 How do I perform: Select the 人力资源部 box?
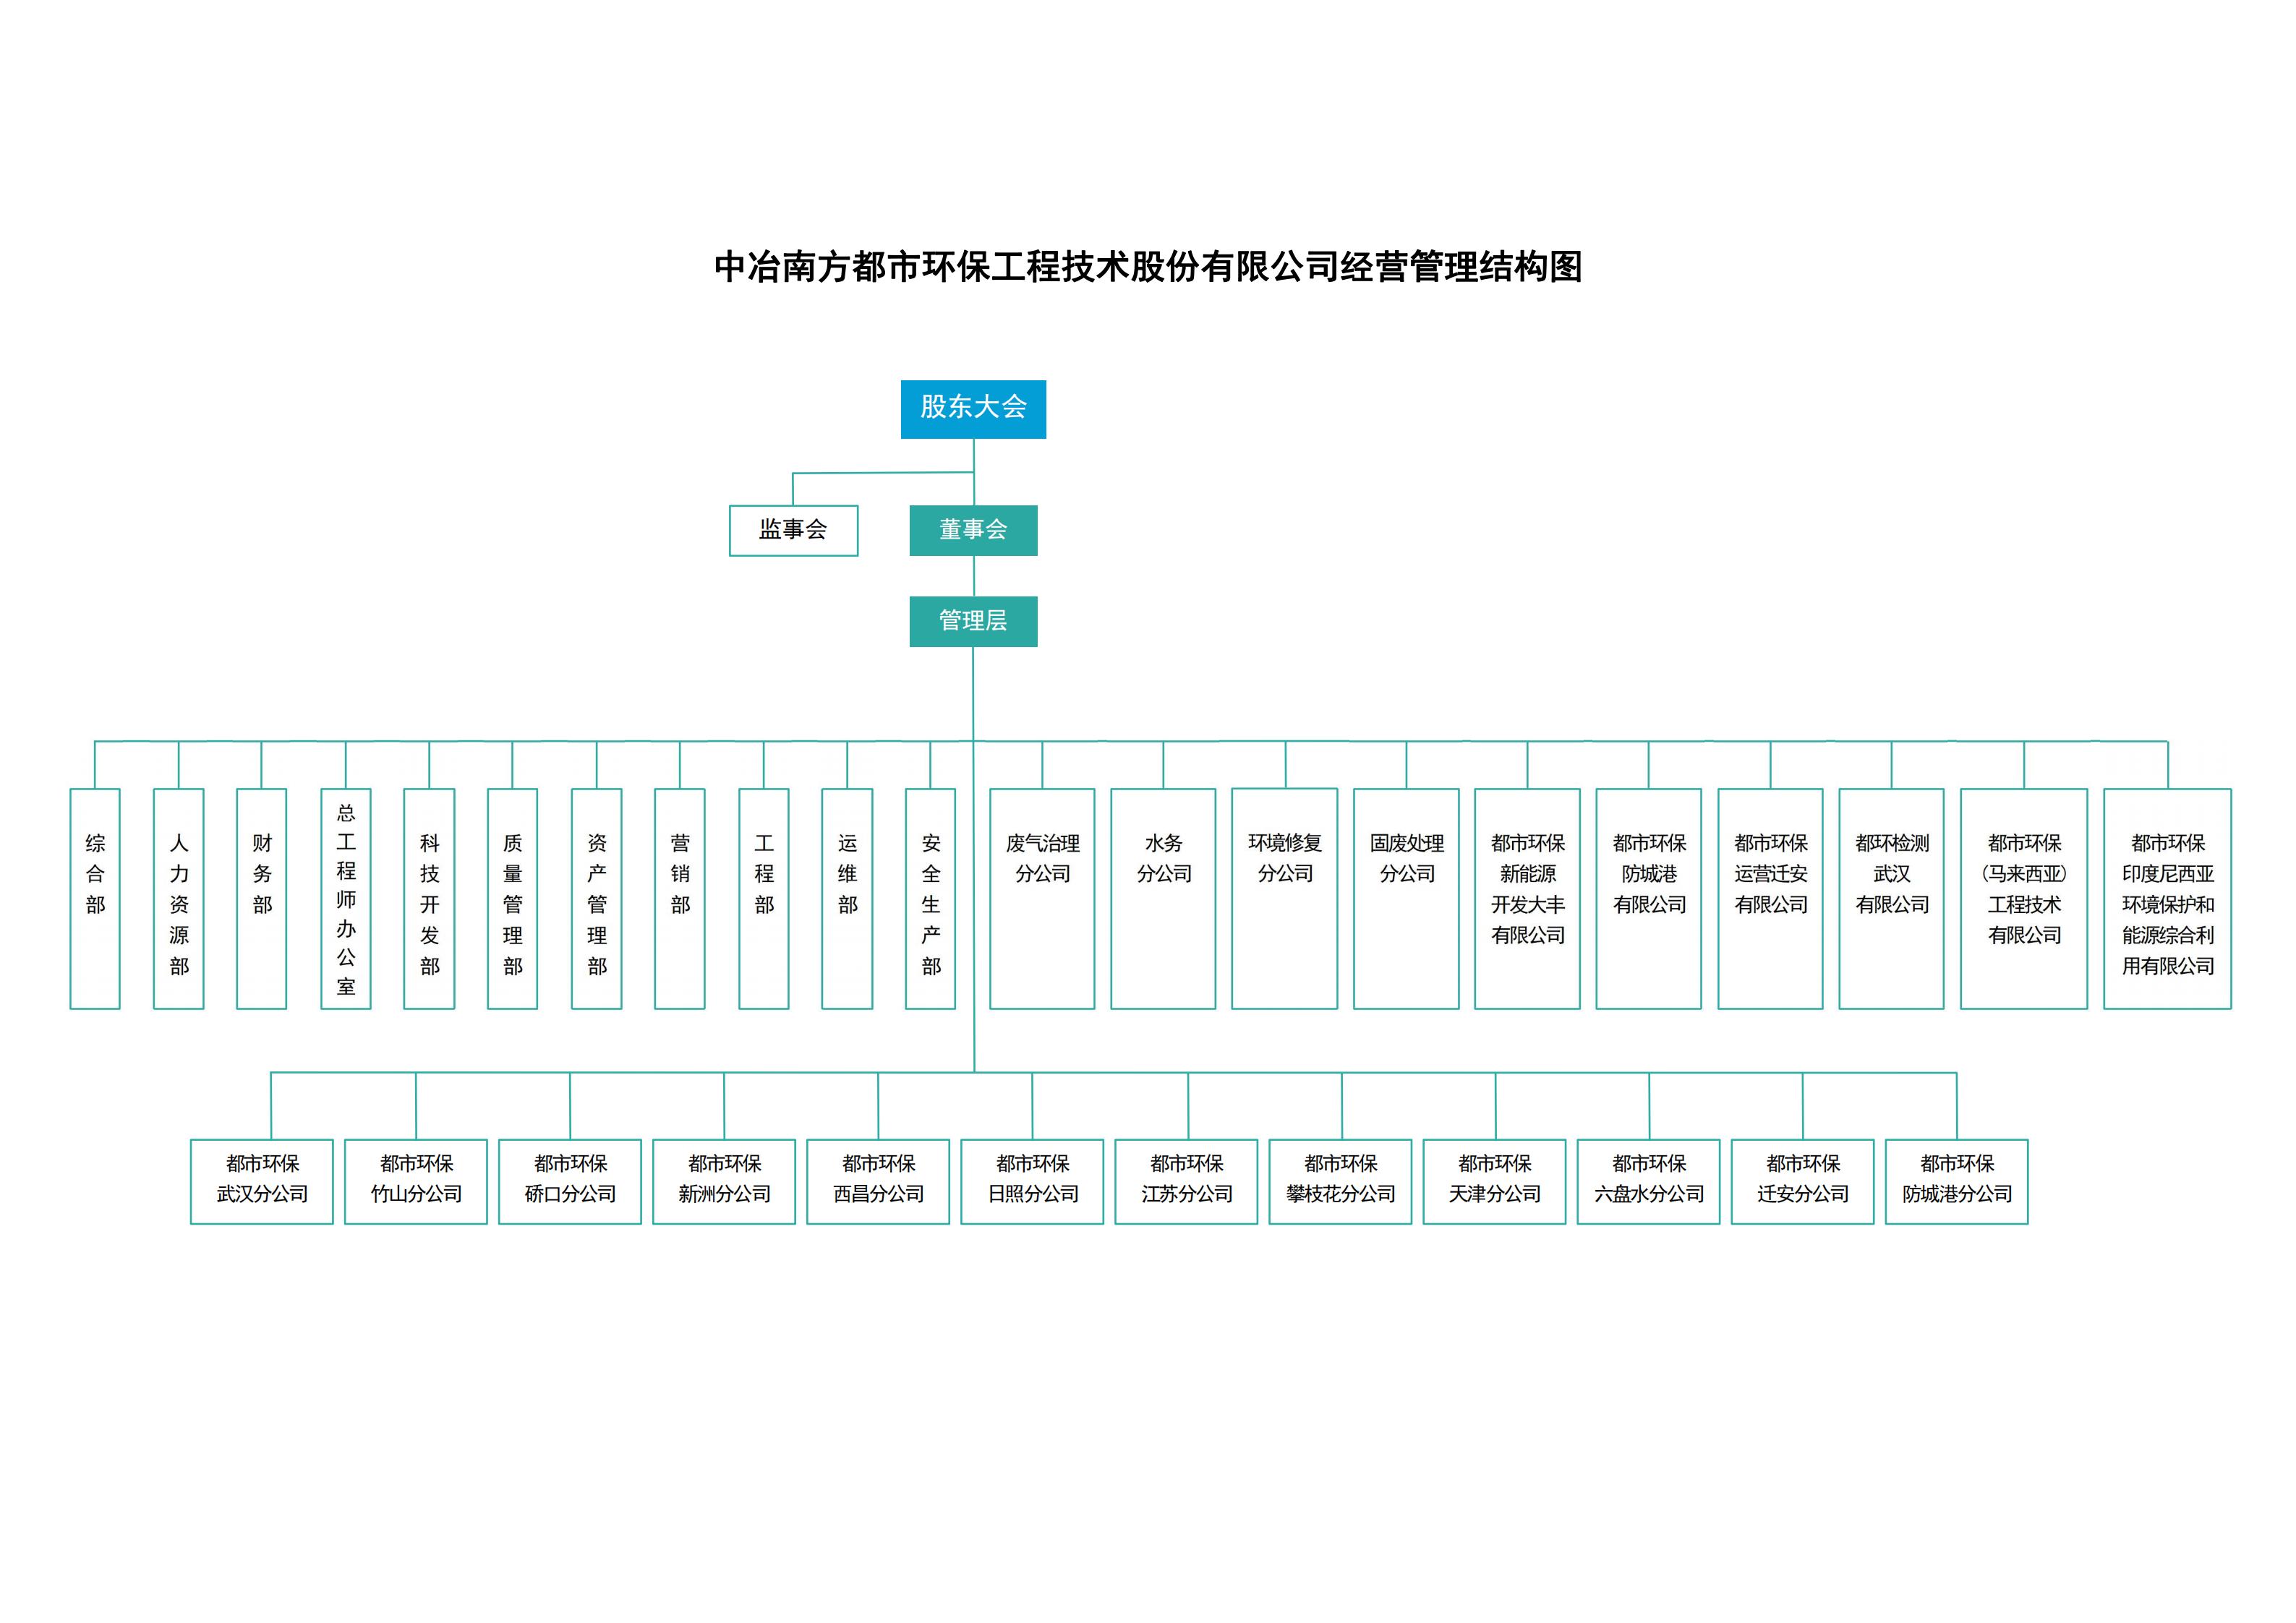coord(179,898)
